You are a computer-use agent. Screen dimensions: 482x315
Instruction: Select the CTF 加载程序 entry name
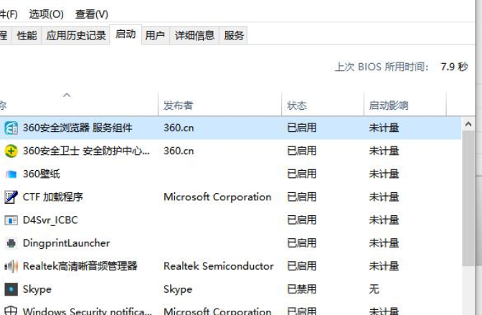[x=53, y=197]
